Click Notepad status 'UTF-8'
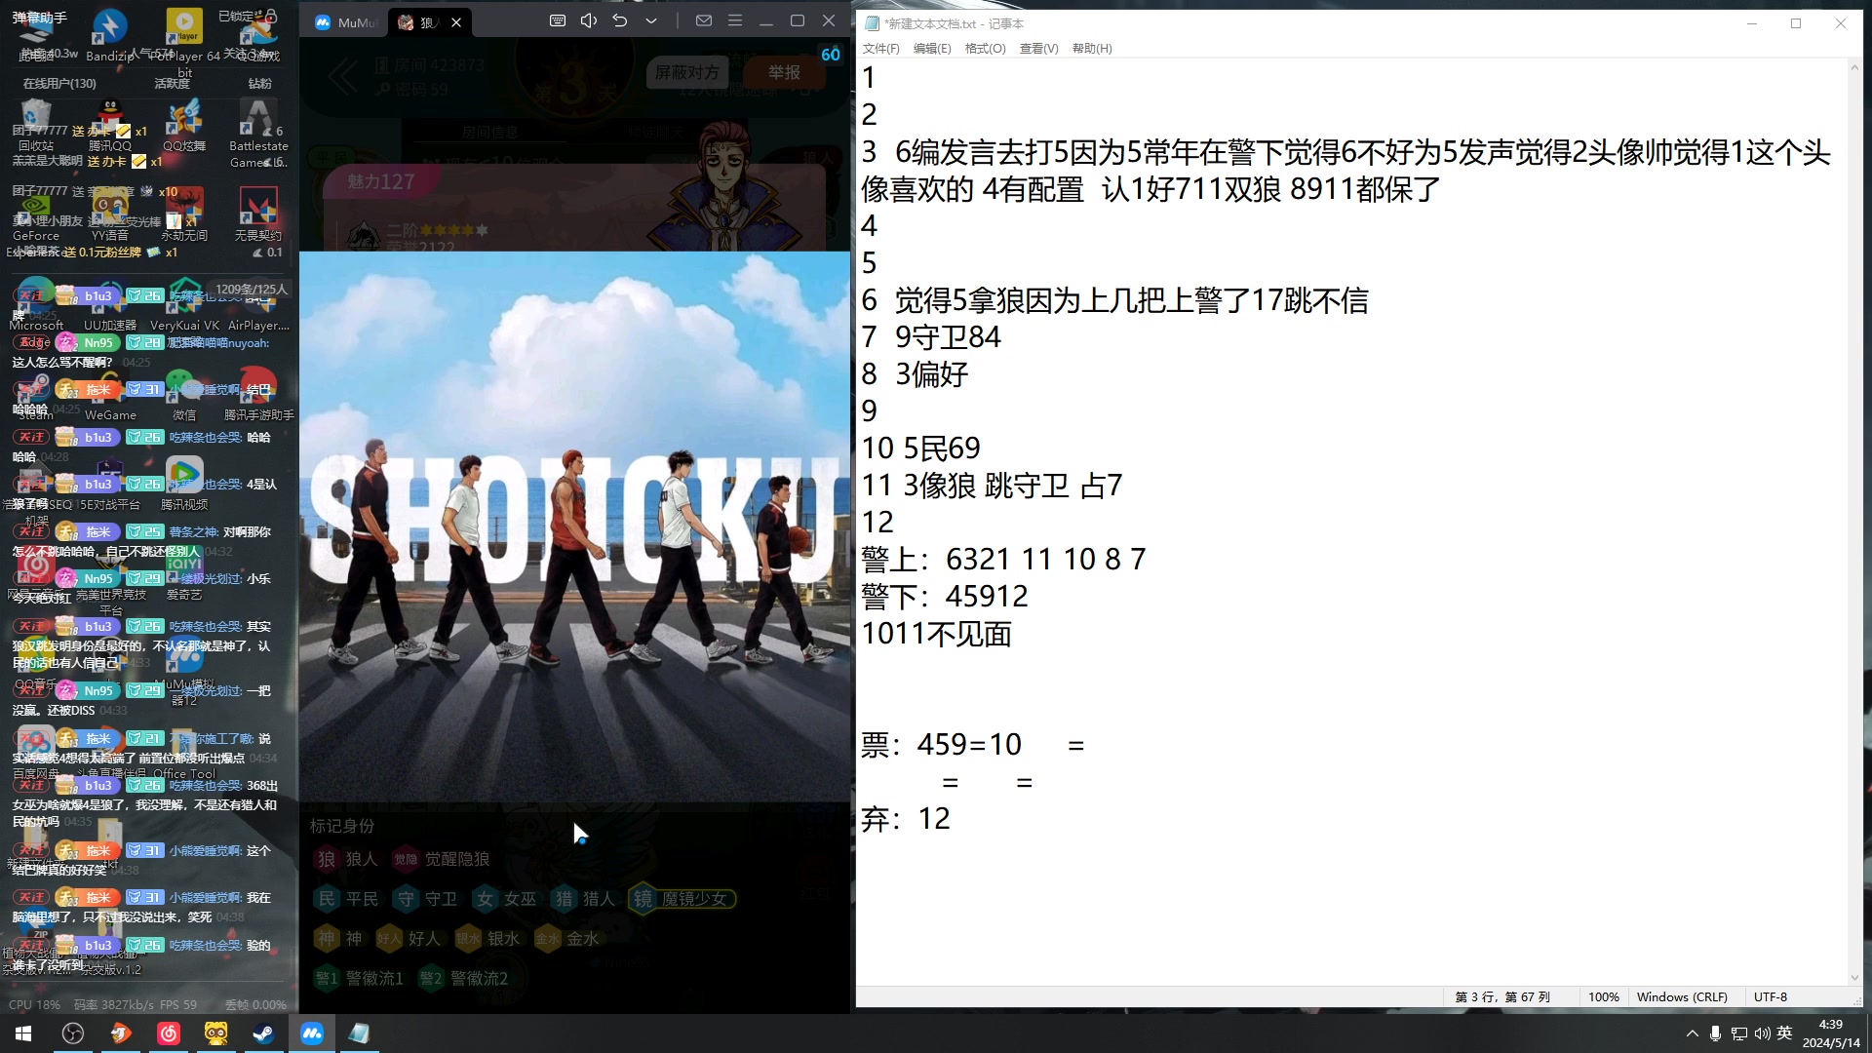 coord(1771,996)
